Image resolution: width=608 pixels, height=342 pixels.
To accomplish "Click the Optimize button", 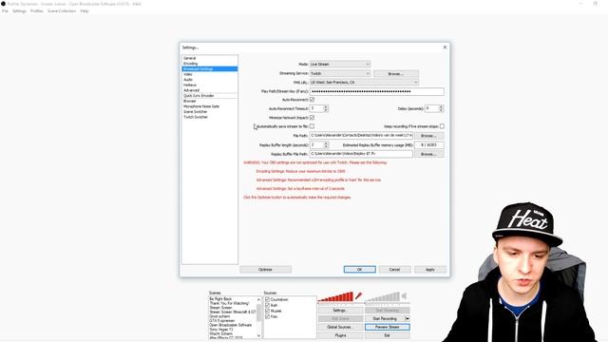I will click(265, 270).
